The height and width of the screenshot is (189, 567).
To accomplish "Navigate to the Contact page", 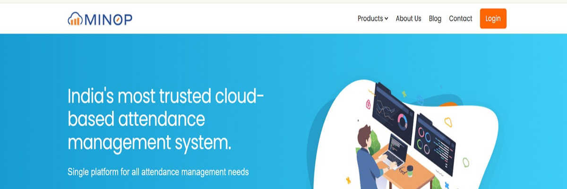I will [460, 19].
